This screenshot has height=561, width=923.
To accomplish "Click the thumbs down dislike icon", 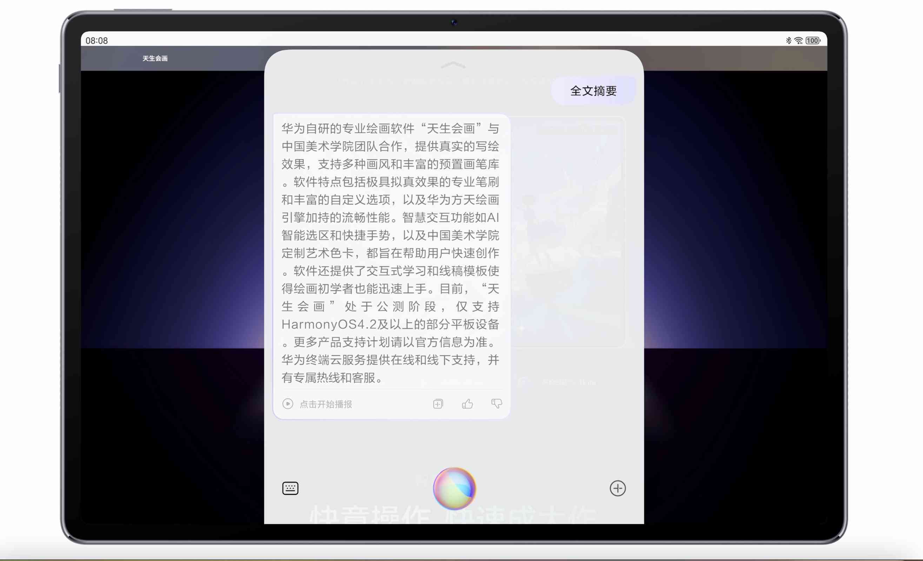I will click(x=497, y=403).
